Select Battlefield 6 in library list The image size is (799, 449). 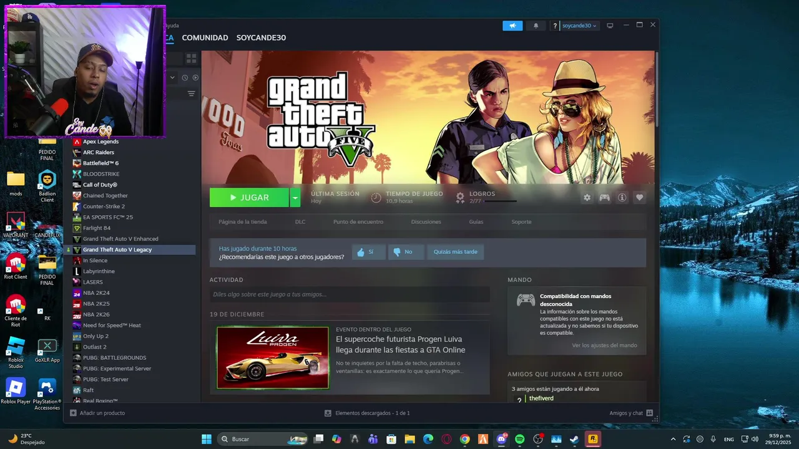pos(100,163)
